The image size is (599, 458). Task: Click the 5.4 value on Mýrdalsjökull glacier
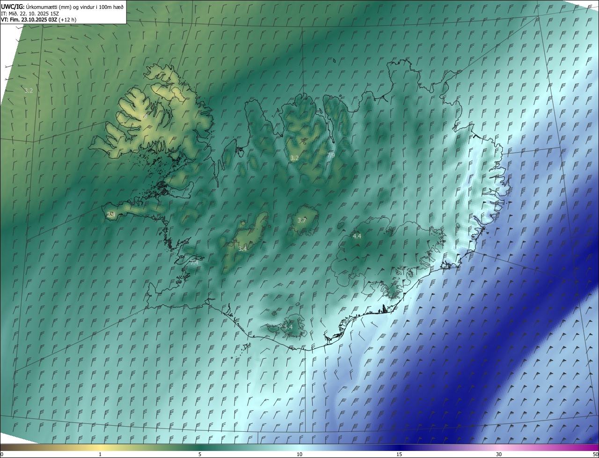[288, 327]
